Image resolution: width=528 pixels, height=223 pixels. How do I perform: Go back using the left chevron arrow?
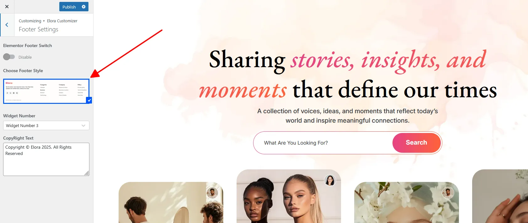7,25
